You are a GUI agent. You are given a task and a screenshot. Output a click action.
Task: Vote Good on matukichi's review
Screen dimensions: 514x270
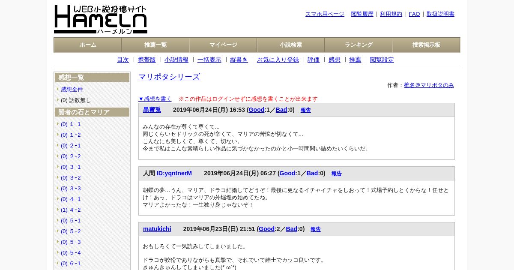(266, 229)
